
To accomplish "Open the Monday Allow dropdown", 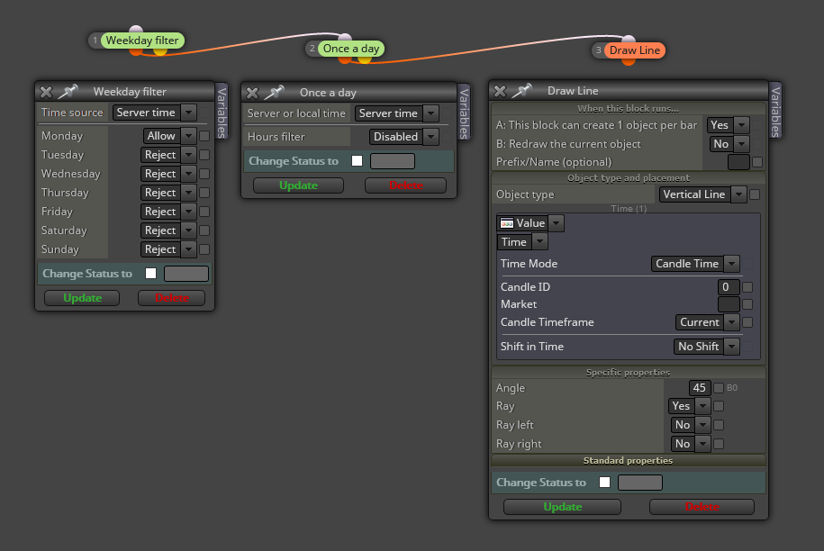I will click(169, 136).
